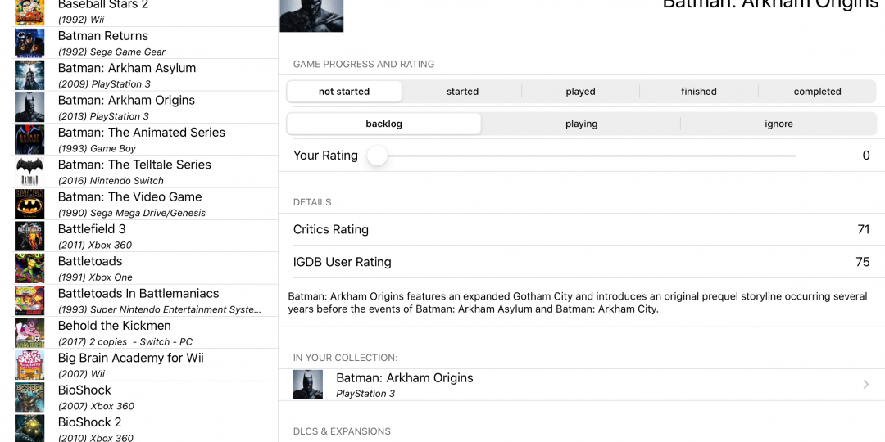Open Battletoads game cover icon
The width and height of the screenshot is (885, 442).
point(29,268)
